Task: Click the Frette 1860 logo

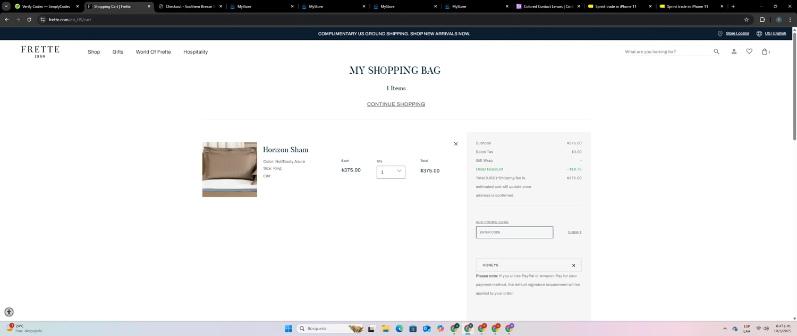Action: point(40,51)
